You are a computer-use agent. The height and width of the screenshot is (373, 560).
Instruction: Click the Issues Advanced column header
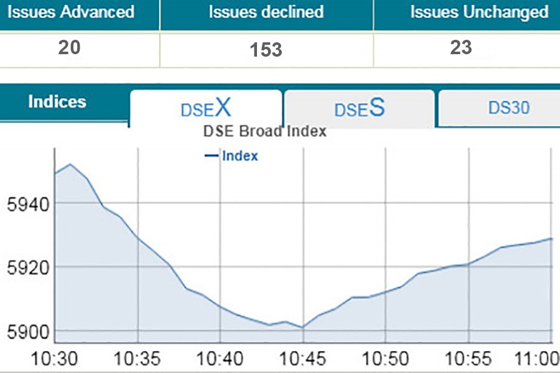70,12
